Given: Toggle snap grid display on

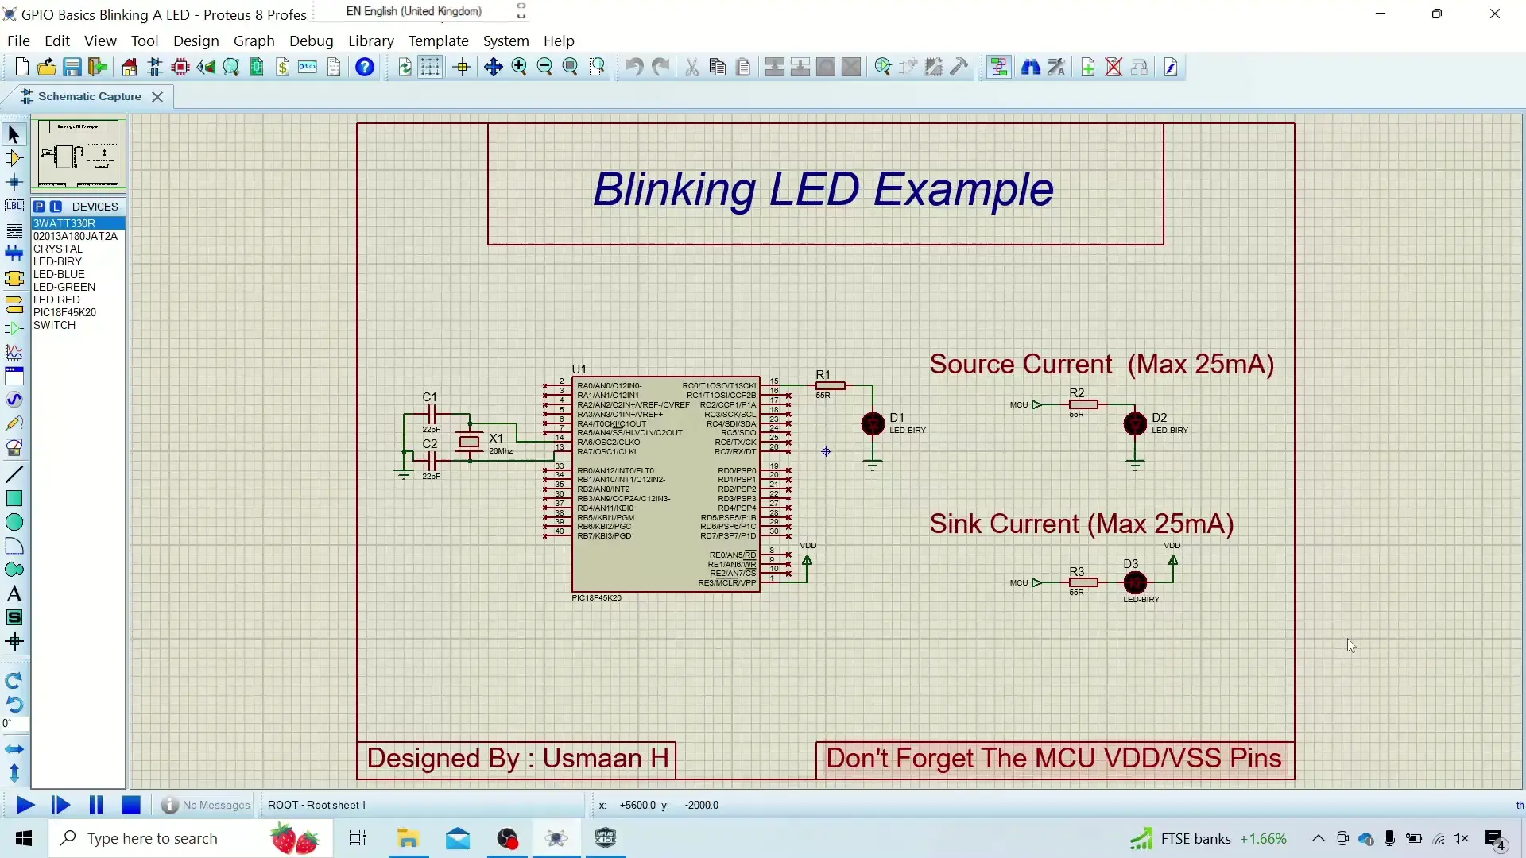Looking at the screenshot, I should (x=430, y=67).
